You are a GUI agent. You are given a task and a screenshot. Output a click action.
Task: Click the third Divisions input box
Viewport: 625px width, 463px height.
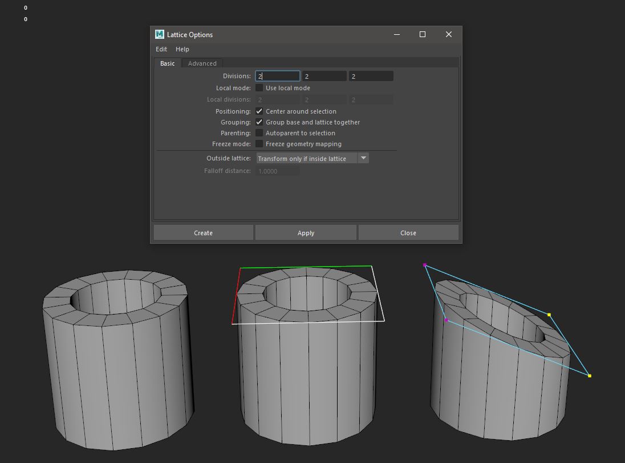point(371,75)
